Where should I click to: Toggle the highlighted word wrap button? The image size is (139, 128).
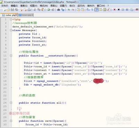tap(96, 10)
